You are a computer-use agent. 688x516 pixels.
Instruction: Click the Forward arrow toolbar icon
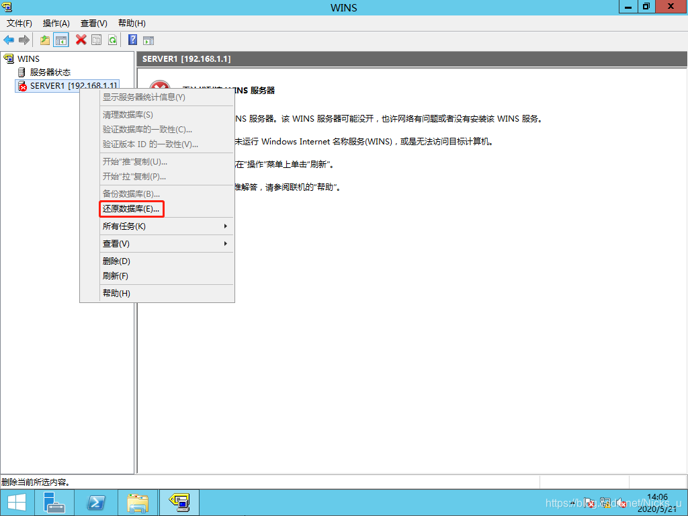coord(24,40)
